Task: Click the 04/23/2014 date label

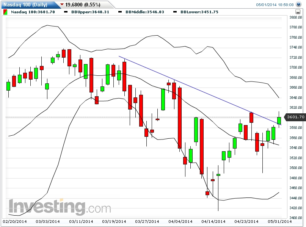Action: point(246,222)
